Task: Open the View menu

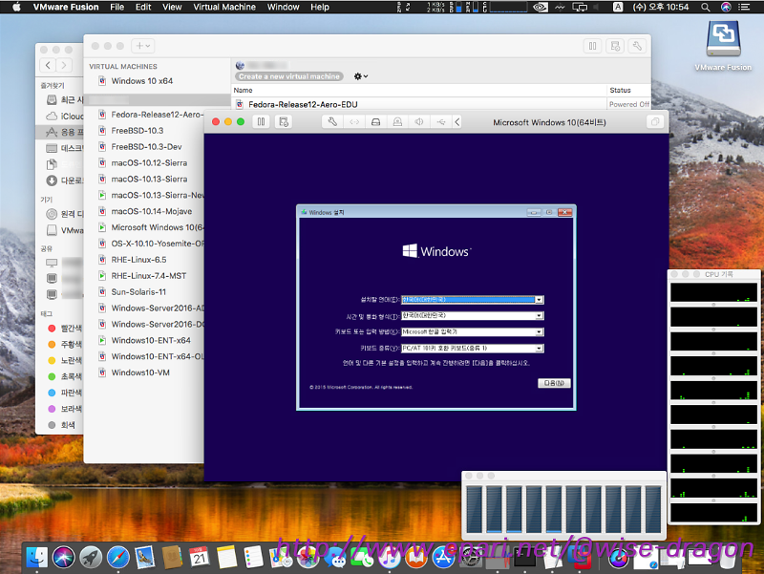Action: coord(172,7)
